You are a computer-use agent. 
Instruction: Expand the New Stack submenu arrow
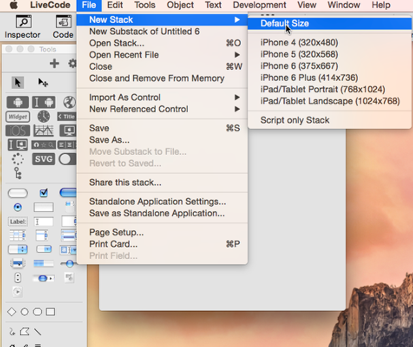coord(237,20)
